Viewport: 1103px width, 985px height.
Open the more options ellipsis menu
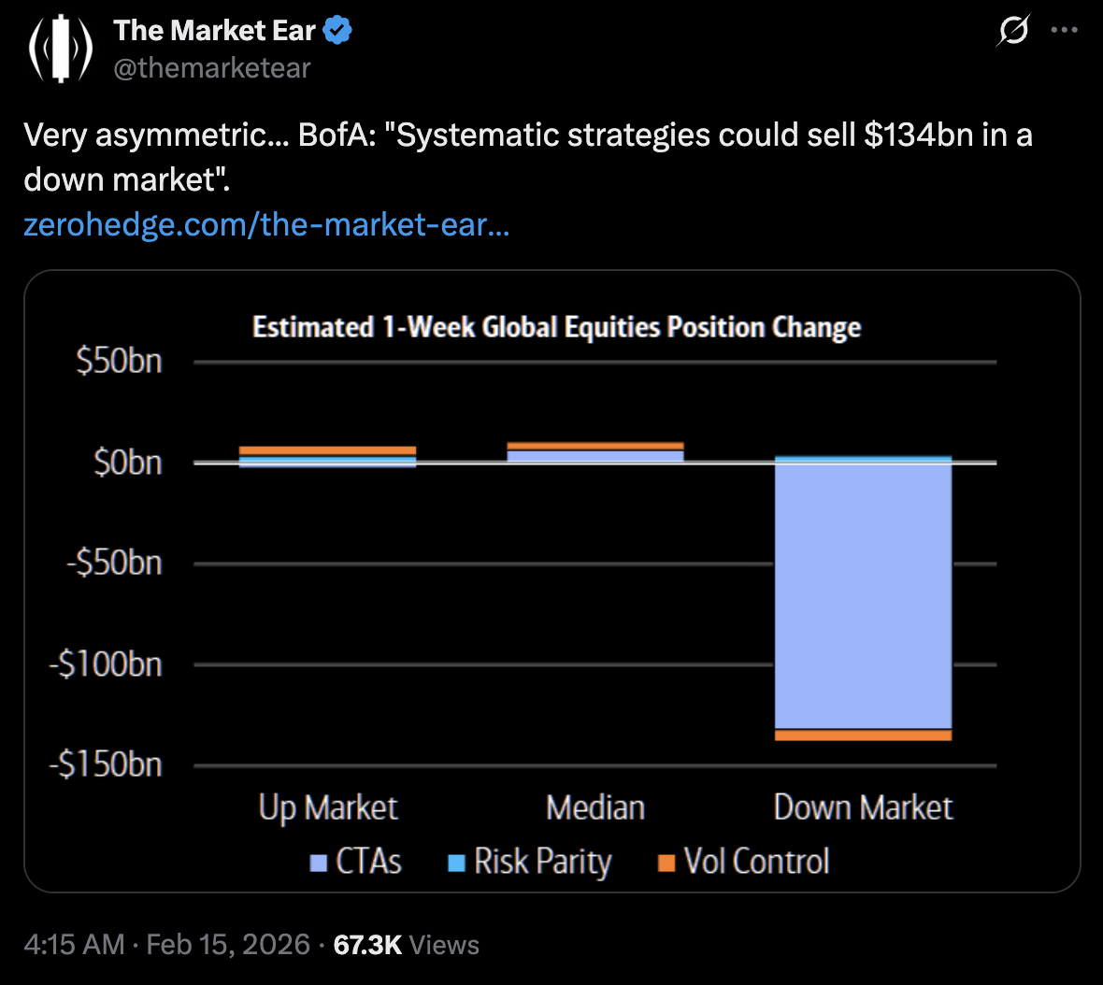pyautogui.click(x=1064, y=31)
